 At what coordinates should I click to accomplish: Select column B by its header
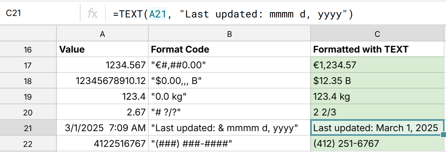pyautogui.click(x=229, y=34)
